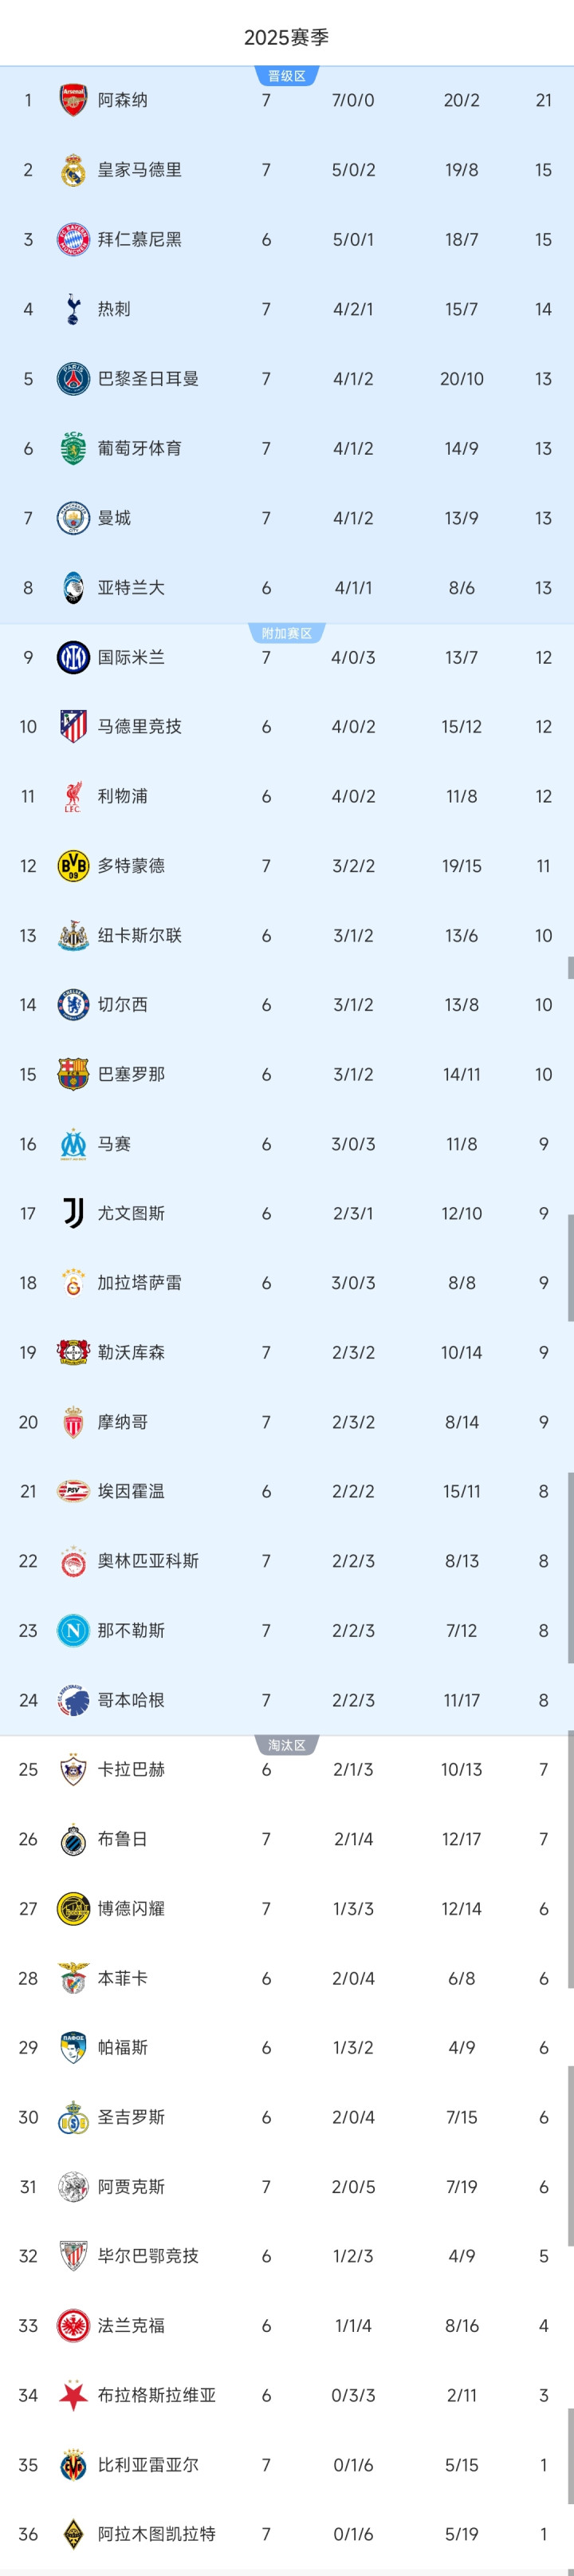Click the Inter Milan crest
574x2576 pixels.
(73, 657)
